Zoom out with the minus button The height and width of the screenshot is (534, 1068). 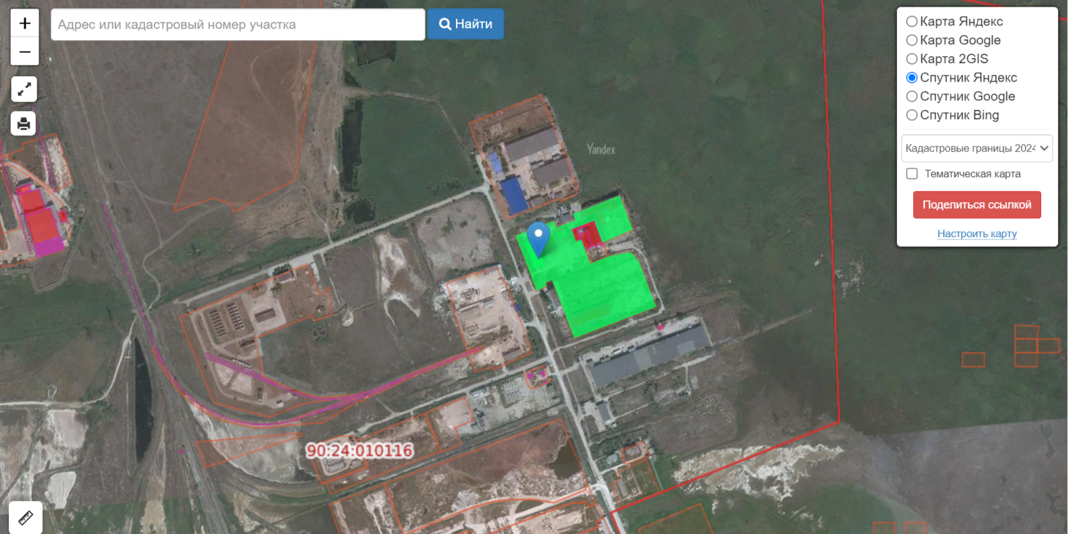click(x=25, y=52)
